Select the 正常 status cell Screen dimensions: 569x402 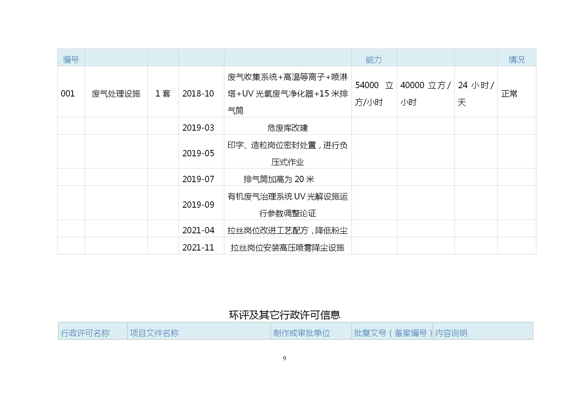point(509,93)
